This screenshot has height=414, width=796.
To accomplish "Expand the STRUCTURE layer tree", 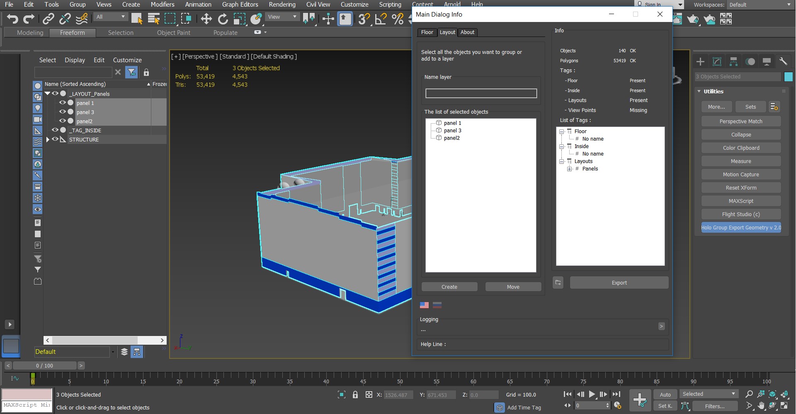I will pyautogui.click(x=48, y=139).
